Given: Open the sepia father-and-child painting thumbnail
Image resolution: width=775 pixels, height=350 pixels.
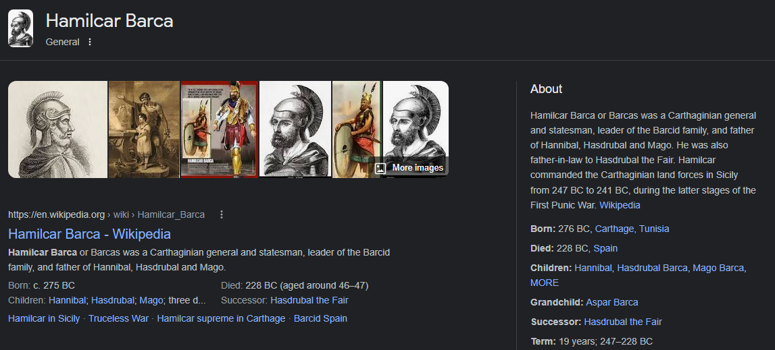Looking at the screenshot, I should (144, 129).
